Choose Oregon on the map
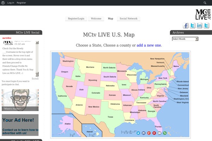Image resolution: width=212 pixels, height=141 pixels. 65,72
